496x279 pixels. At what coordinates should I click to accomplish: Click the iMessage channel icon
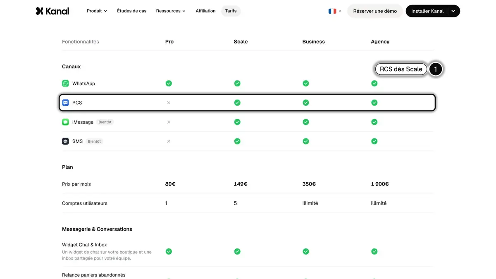(65, 122)
